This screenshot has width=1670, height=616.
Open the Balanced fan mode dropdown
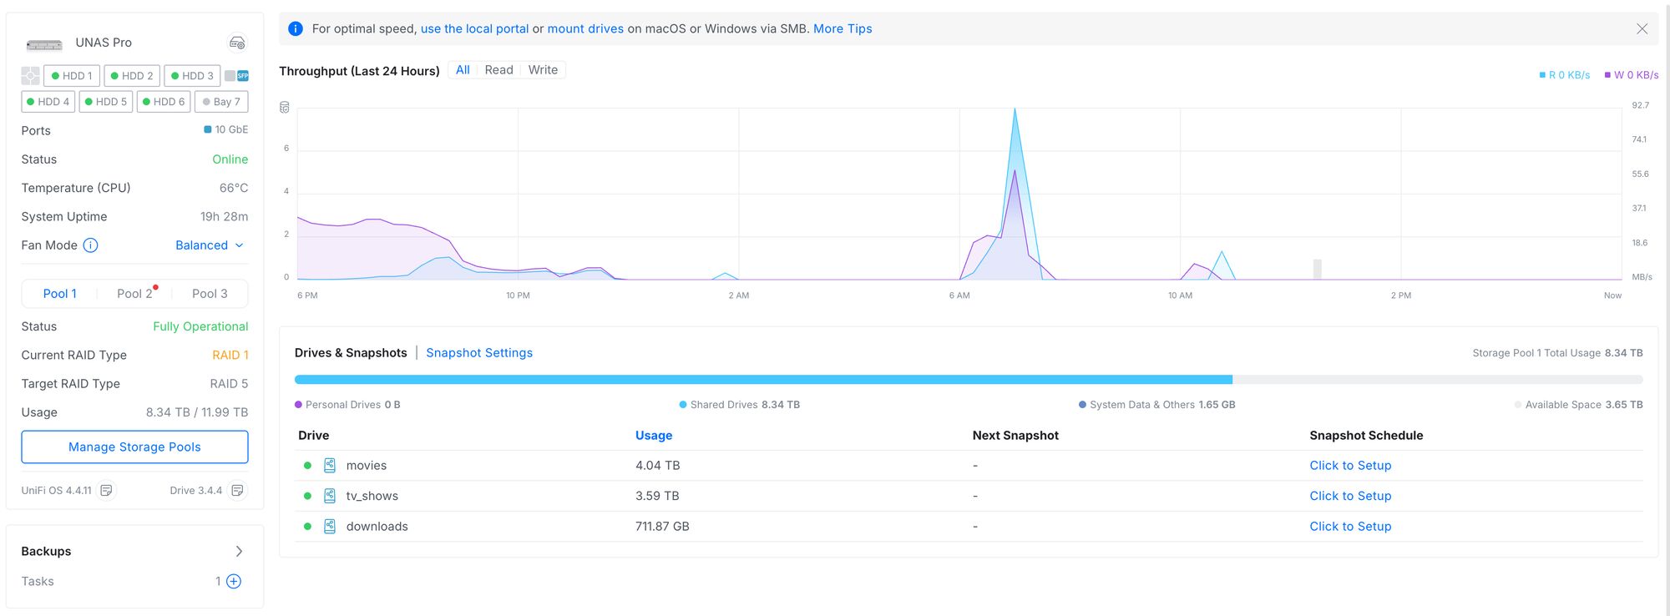[x=210, y=245]
